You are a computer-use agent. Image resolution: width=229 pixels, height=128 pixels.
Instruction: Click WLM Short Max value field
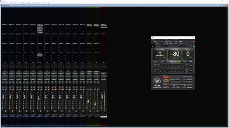[x=178, y=80]
